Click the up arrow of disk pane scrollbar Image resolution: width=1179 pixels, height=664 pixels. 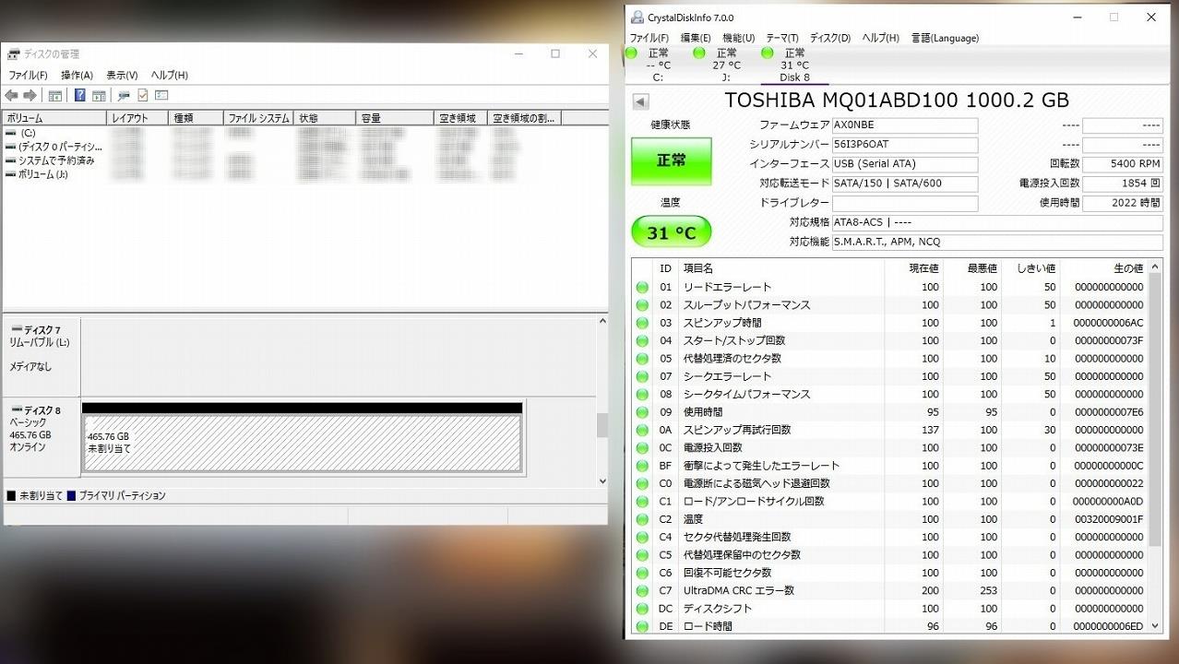[x=602, y=322]
